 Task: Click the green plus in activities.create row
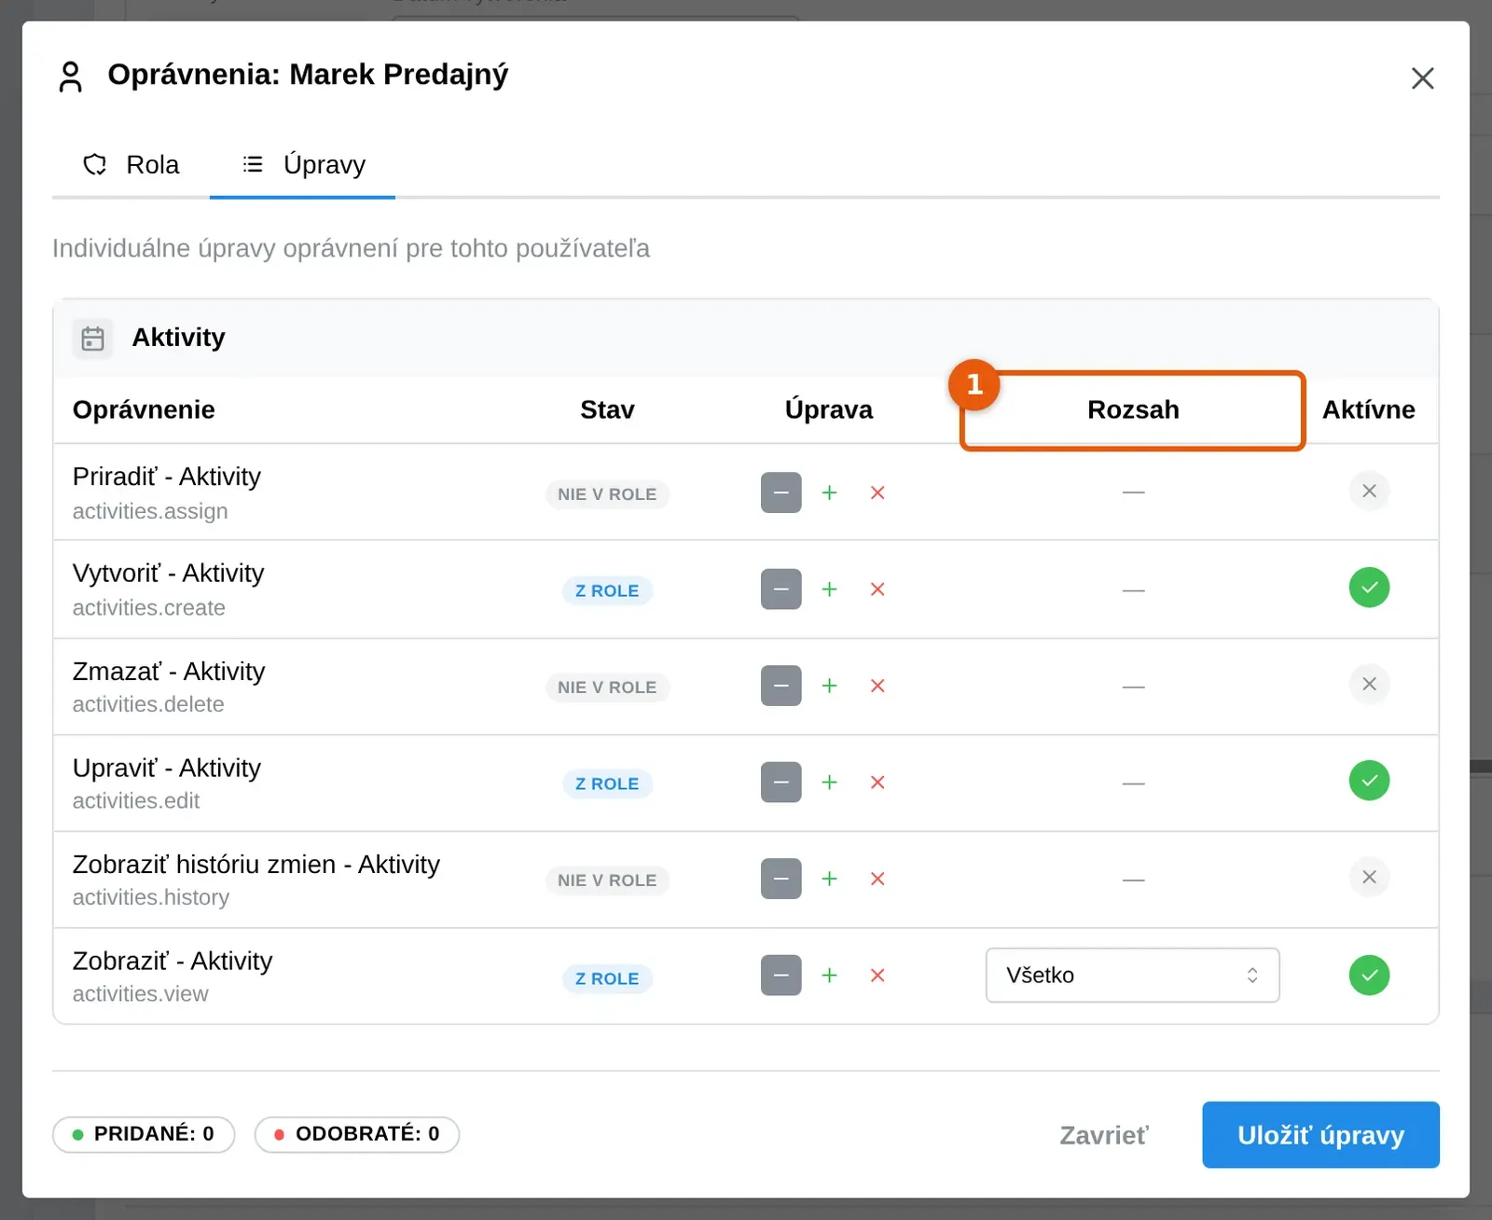829,589
